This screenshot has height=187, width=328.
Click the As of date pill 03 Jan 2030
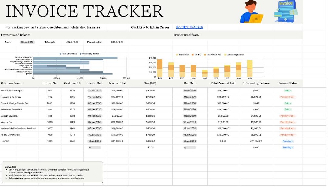[27, 42]
